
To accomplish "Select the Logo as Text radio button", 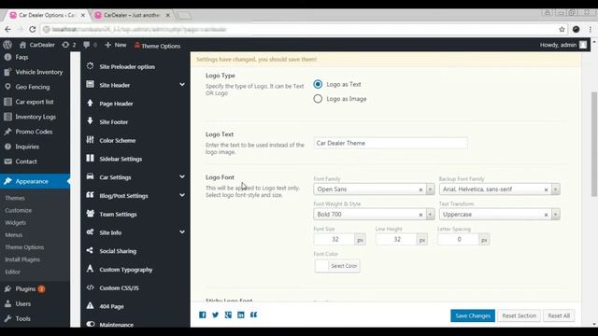I will 318,84.
